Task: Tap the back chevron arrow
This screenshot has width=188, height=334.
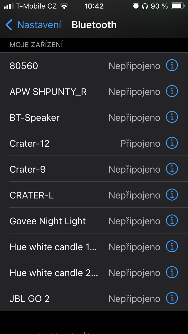Action: [9, 25]
